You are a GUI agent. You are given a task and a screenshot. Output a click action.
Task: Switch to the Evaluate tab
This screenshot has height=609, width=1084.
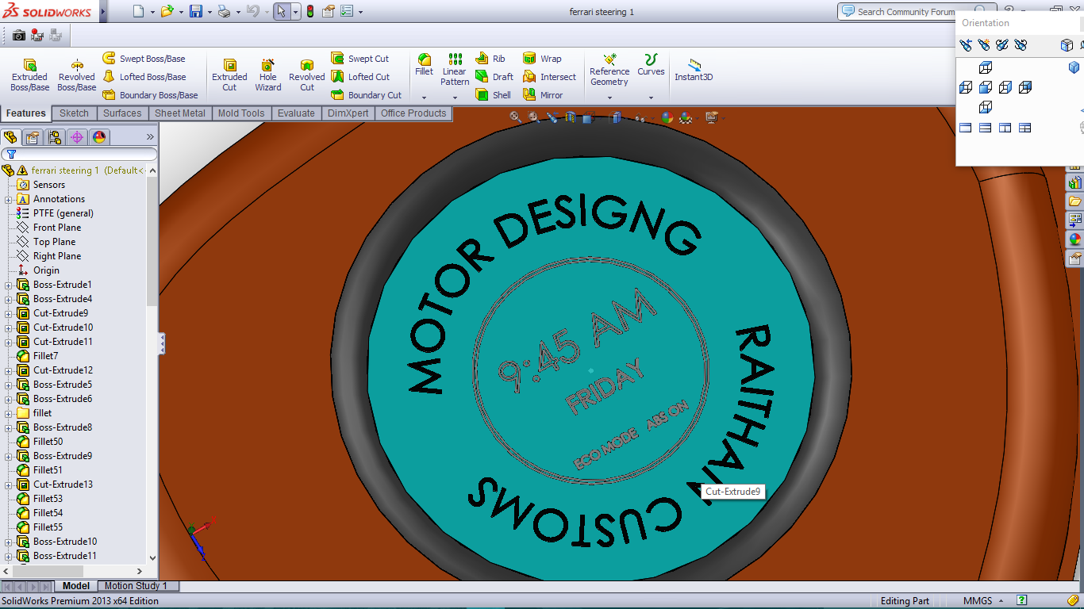coord(296,113)
